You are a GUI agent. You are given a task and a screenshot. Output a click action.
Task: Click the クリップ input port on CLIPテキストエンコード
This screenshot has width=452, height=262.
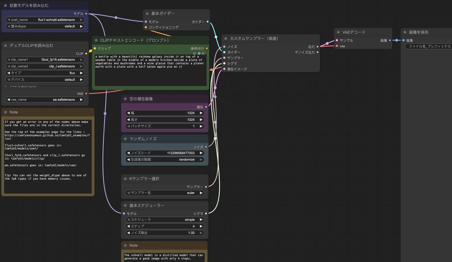point(95,48)
